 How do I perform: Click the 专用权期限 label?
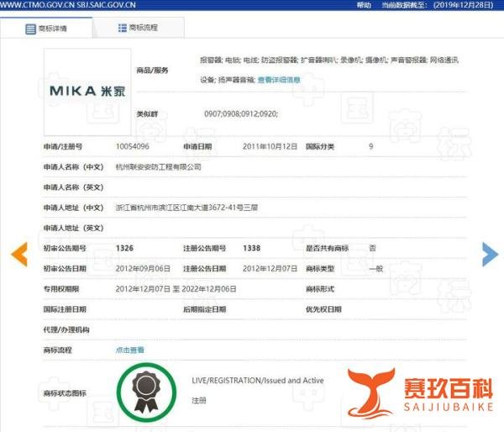click(61, 289)
